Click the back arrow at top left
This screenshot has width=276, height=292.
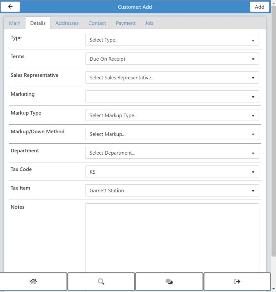pyautogui.click(x=10, y=7)
